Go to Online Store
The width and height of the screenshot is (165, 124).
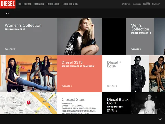click(53, 4)
